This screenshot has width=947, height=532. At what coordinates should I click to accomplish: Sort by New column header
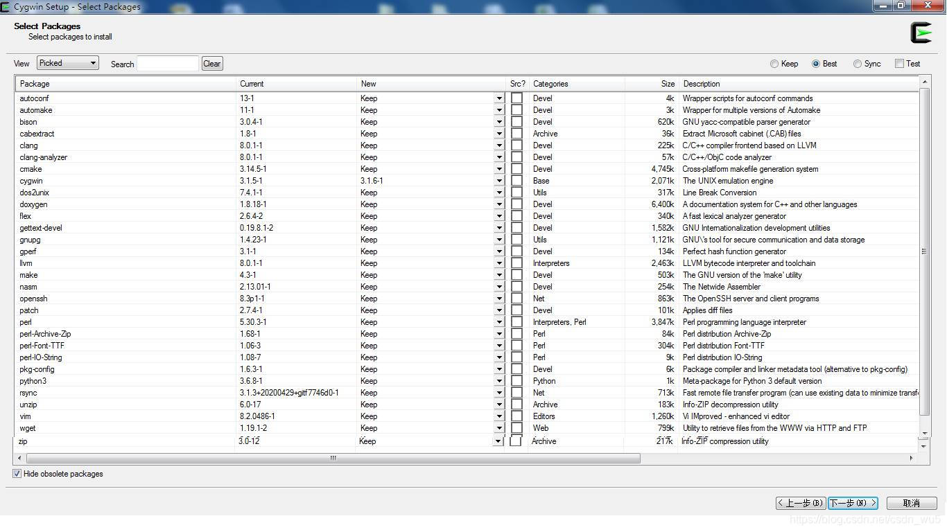pyautogui.click(x=431, y=84)
